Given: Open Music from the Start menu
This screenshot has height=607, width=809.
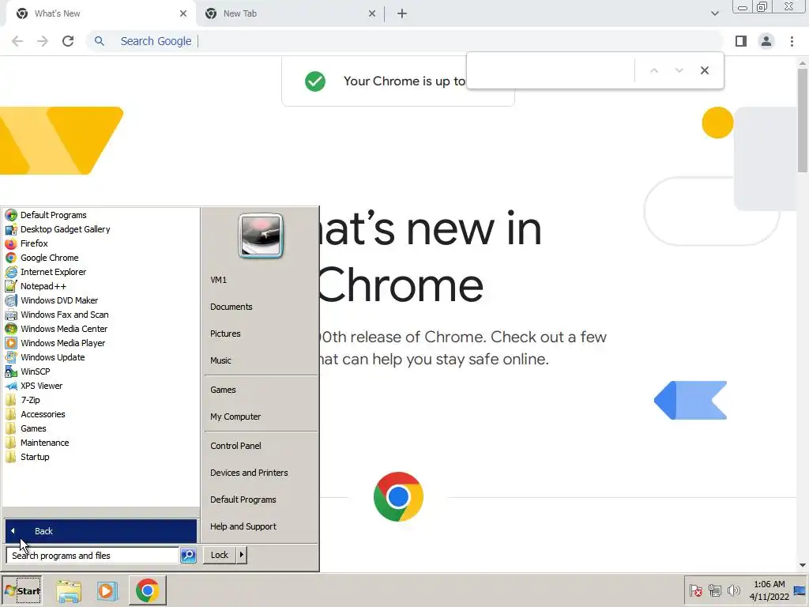Looking at the screenshot, I should point(220,360).
